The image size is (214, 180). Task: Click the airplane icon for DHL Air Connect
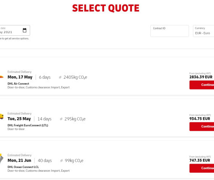point(1,77)
